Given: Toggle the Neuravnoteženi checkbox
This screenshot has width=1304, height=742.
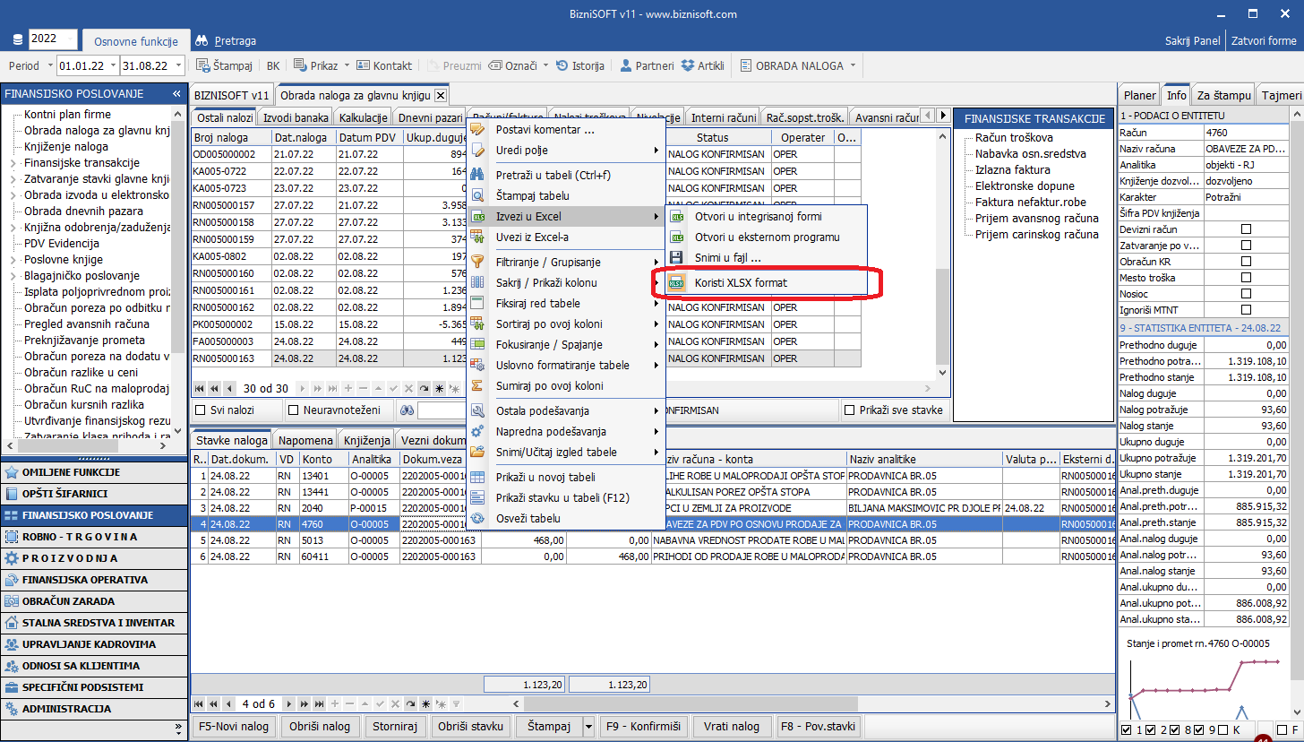Looking at the screenshot, I should click(x=293, y=410).
